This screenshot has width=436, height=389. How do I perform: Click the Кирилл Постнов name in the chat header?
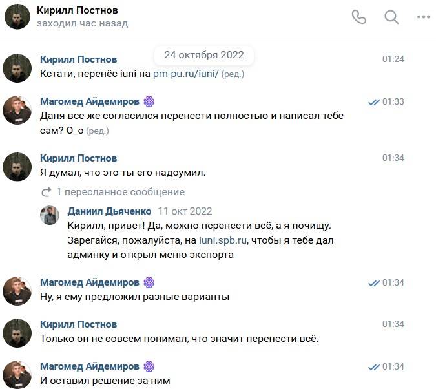click(x=78, y=10)
